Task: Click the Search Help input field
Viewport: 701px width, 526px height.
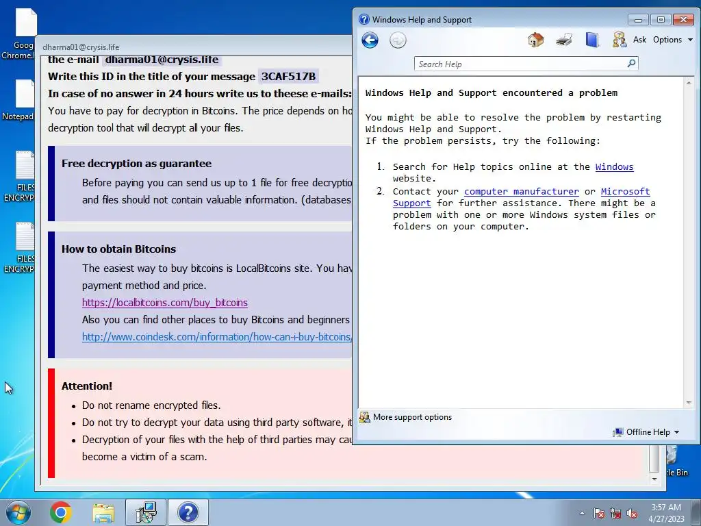Action: point(521,64)
